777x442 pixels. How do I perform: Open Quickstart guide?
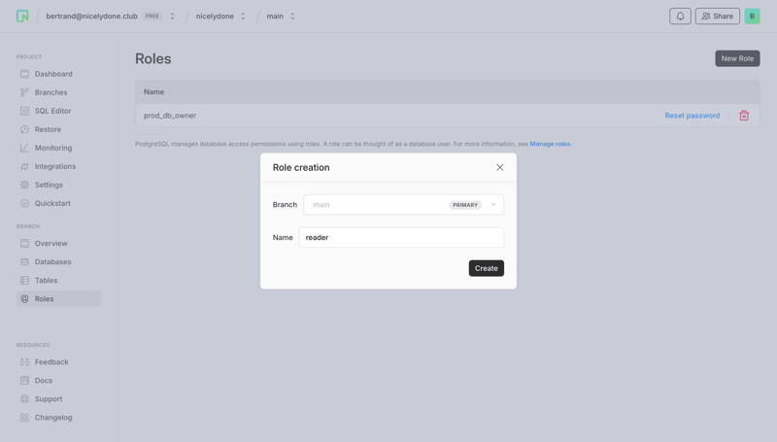(52, 203)
